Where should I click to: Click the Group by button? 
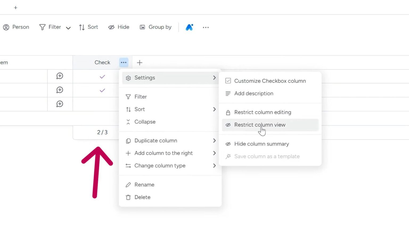(156, 27)
